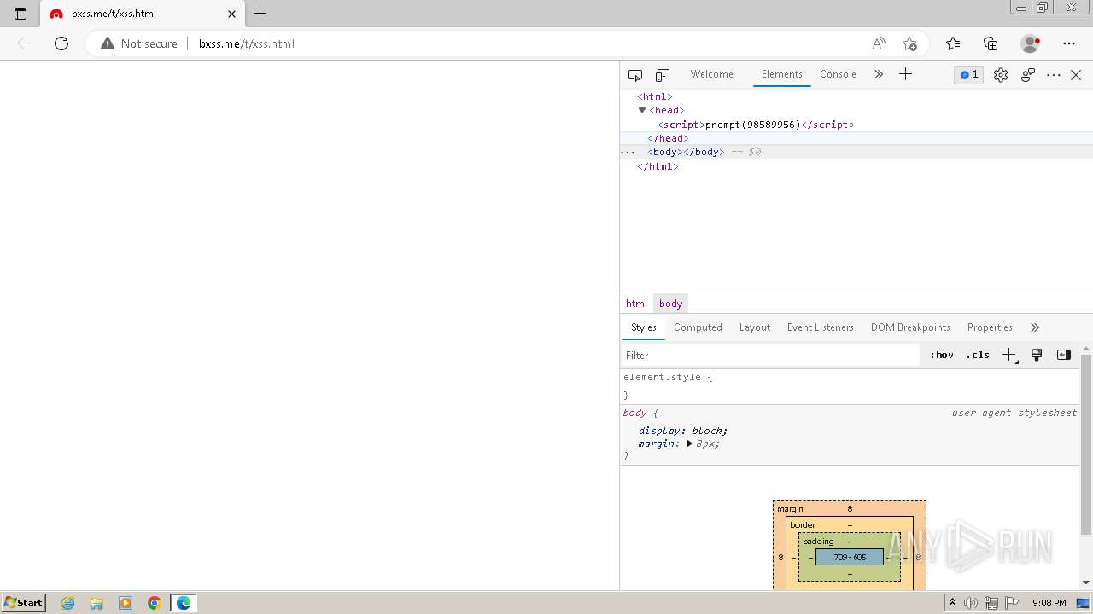Activate the inspect element picker tool
The image size is (1093, 614).
coord(635,75)
